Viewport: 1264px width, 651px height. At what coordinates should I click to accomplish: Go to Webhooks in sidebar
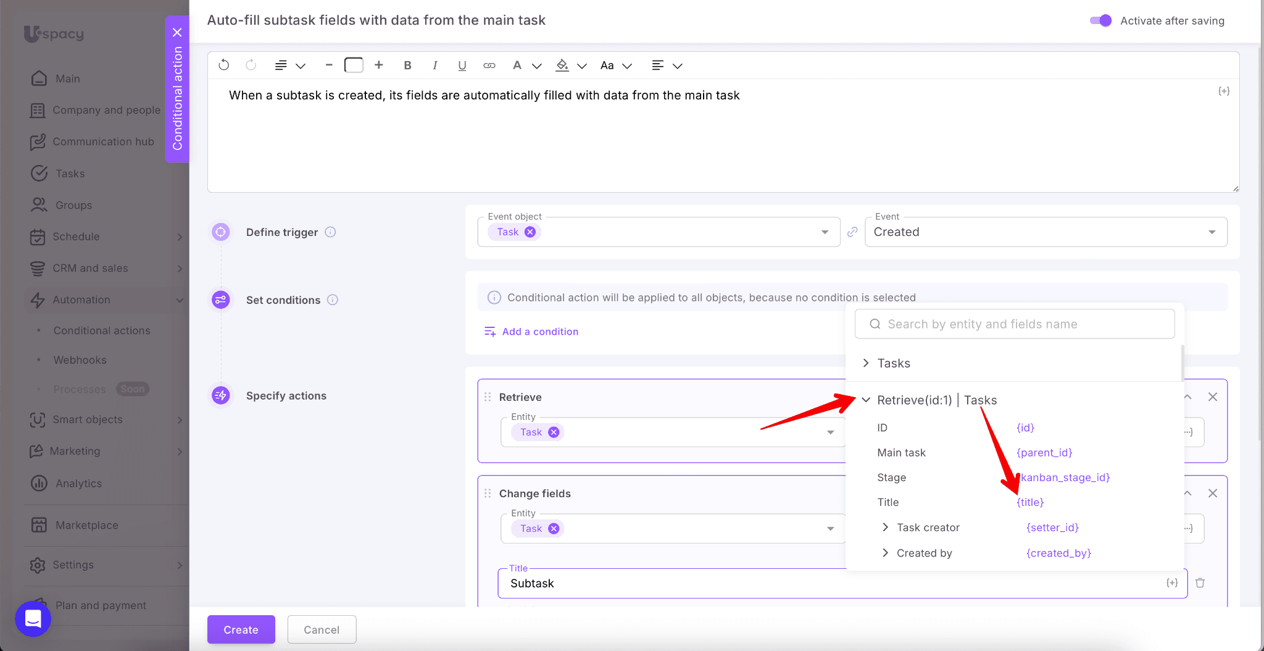tap(80, 360)
